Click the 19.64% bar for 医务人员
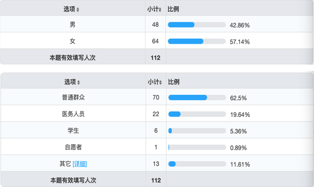The width and height of the screenshot is (314, 187). point(197,114)
